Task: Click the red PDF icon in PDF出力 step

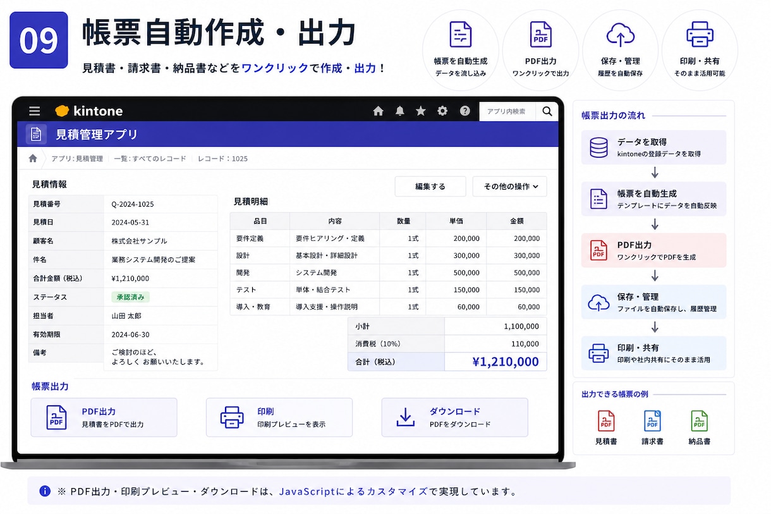Action: [598, 250]
